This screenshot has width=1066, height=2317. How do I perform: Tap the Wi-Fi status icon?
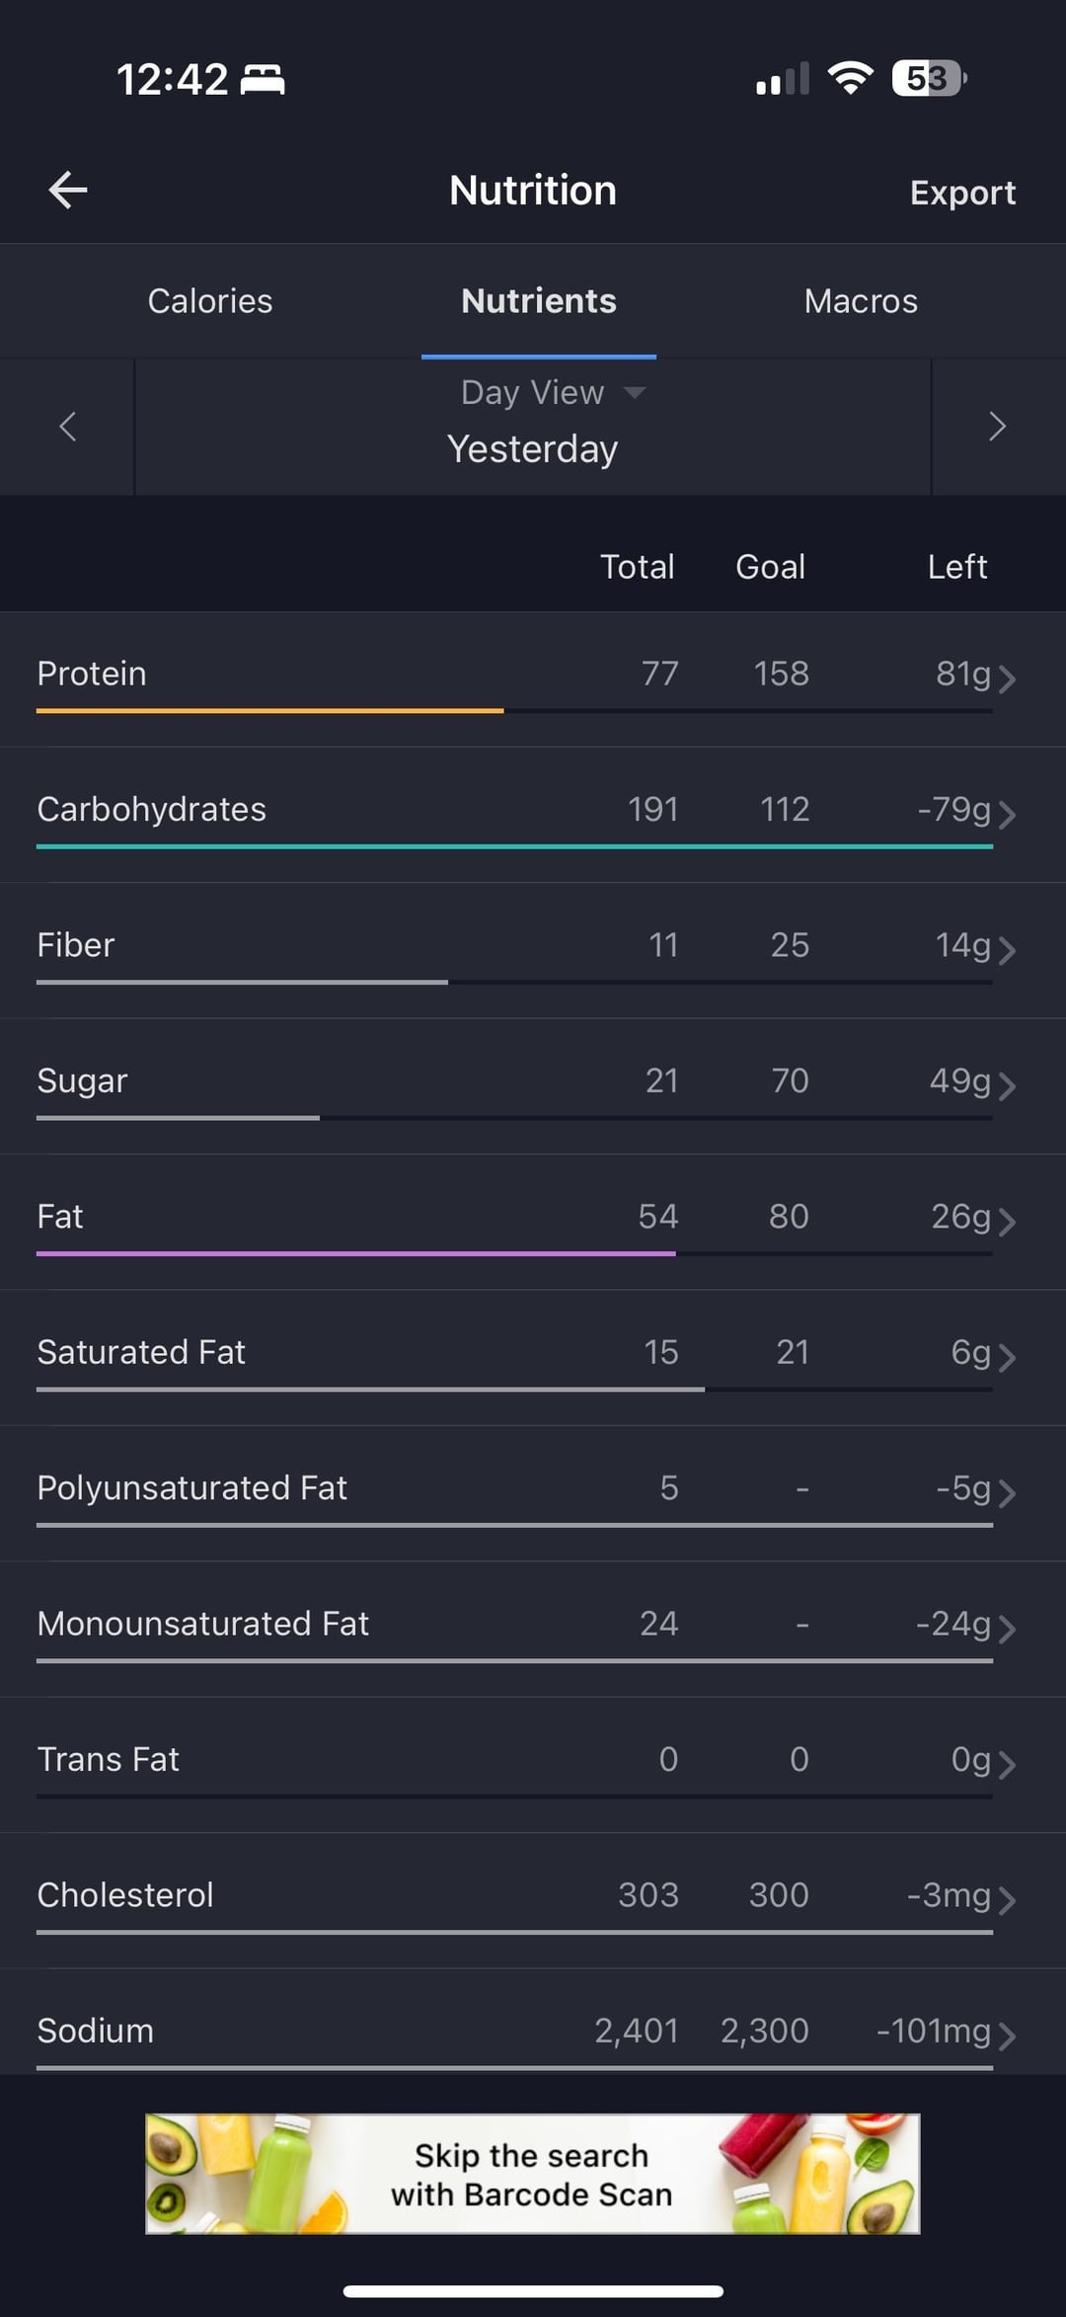[x=850, y=77]
